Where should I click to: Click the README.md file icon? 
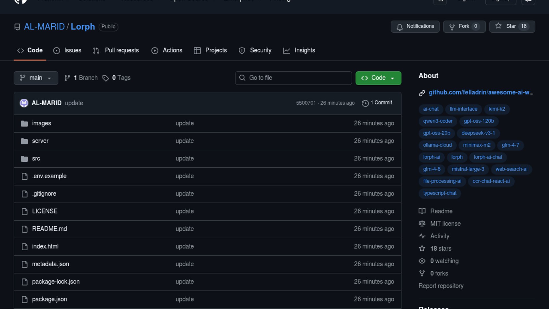(x=25, y=229)
